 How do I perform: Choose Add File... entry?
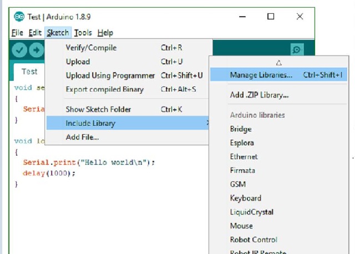128,137
